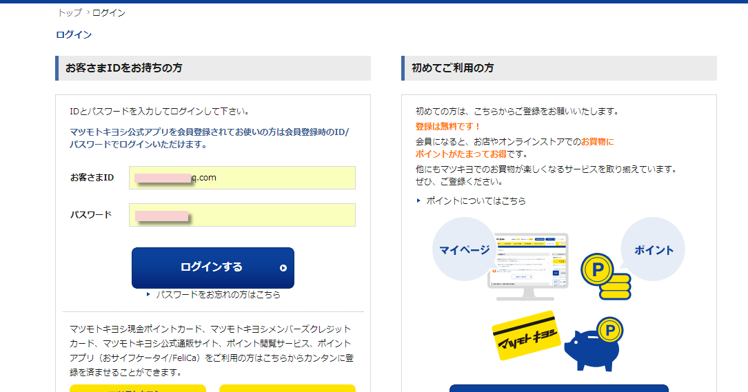
Task: Click the ログインする button
Action: click(213, 267)
